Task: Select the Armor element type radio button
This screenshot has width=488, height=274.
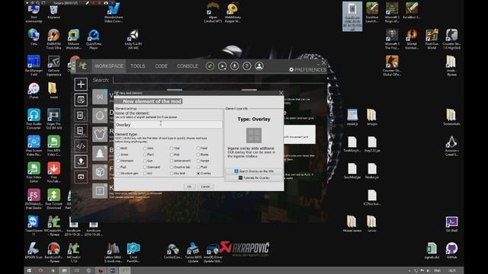Action: coord(118,155)
